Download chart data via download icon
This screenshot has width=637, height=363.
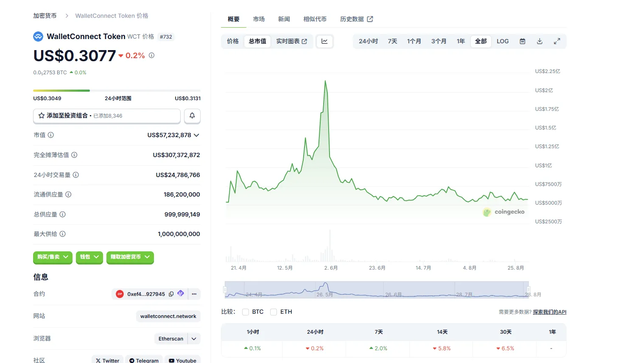539,41
